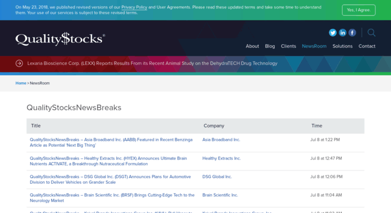391x213 pixels.
Task: Open the Healthy Extracts Inc. company link
Action: coord(221,159)
